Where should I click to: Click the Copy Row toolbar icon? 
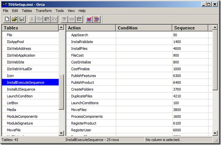tap(72, 19)
